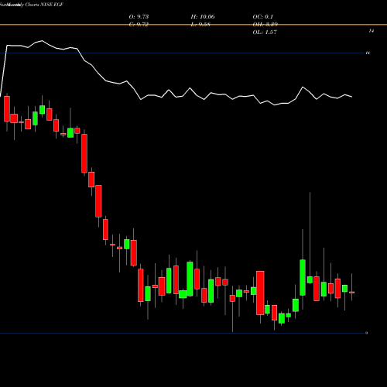Select the 'OH: 3.89' readout
The height and width of the screenshot is (387, 387).
pos(265,25)
